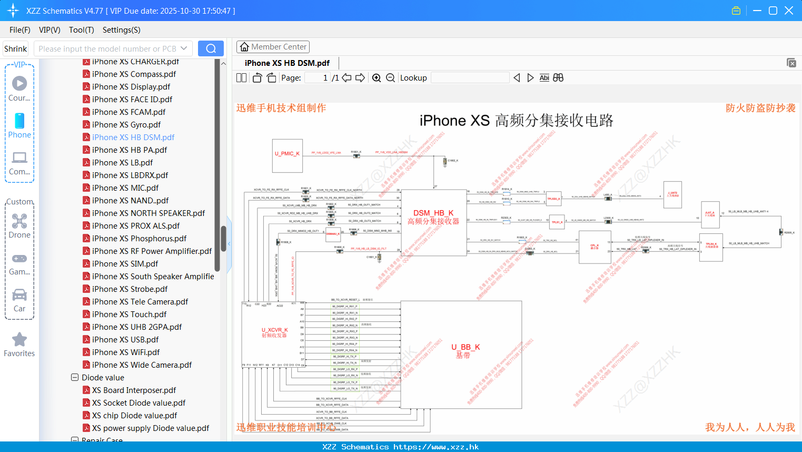This screenshot has width=802, height=452.
Task: Open the Member Center
Action: pyautogui.click(x=273, y=47)
